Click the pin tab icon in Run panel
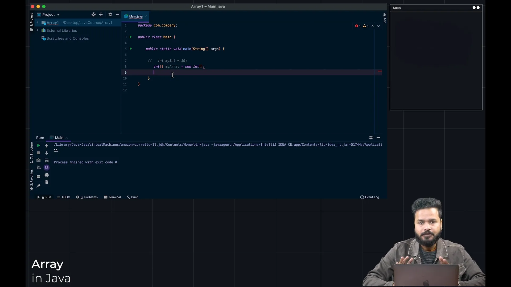The width and height of the screenshot is (511, 287). (38, 186)
